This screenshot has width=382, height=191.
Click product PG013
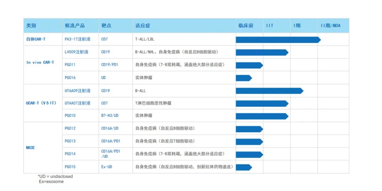(x=70, y=141)
